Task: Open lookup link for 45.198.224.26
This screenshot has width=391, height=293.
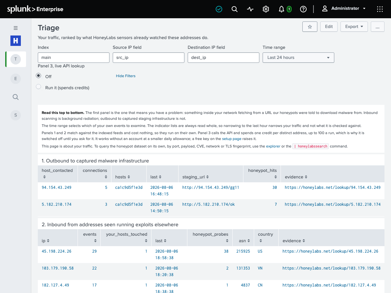Action: click(x=330, y=251)
